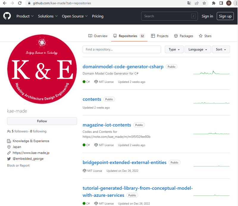
Task: Open the browser Extensions puzzle icon
Action: pyautogui.click(x=214, y=3)
